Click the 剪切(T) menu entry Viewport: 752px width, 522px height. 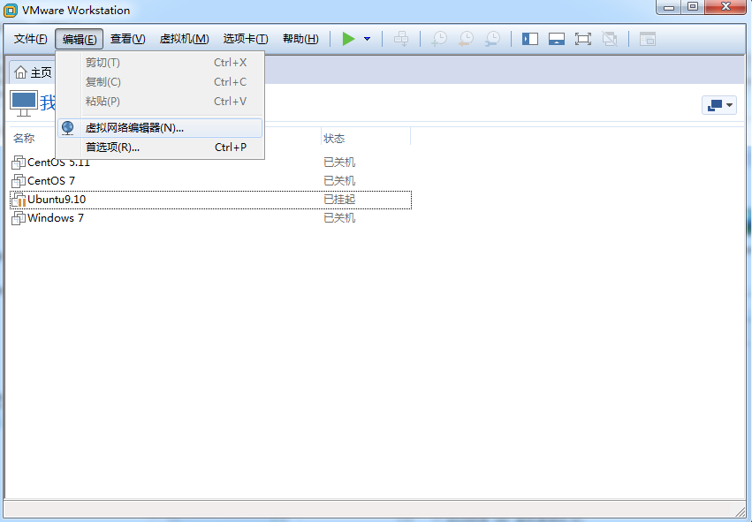[160, 63]
